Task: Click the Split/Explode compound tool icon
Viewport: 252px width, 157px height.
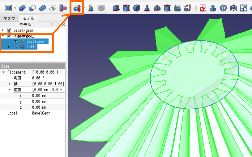Action: pyautogui.click(x=77, y=8)
